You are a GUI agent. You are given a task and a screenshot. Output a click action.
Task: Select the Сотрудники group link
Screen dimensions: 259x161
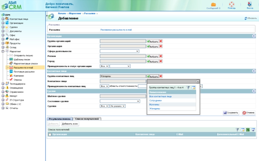point(155,100)
